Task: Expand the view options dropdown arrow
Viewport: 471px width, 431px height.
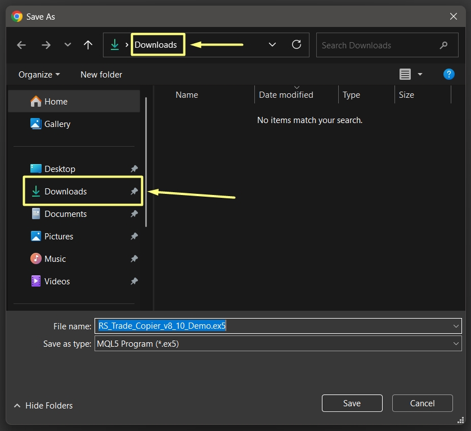Action: (x=420, y=74)
